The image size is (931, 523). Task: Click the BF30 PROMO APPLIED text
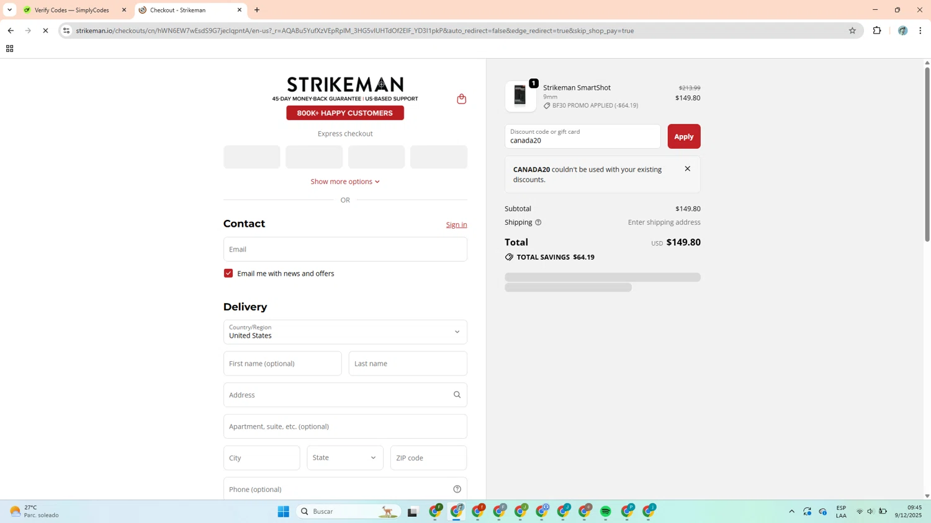pyautogui.click(x=595, y=105)
